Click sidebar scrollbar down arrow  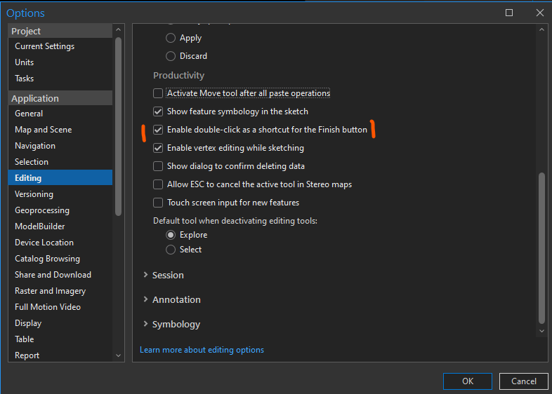pyautogui.click(x=118, y=355)
